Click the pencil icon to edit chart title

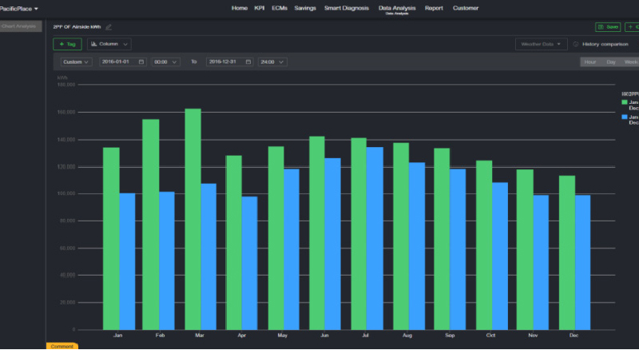tap(109, 27)
